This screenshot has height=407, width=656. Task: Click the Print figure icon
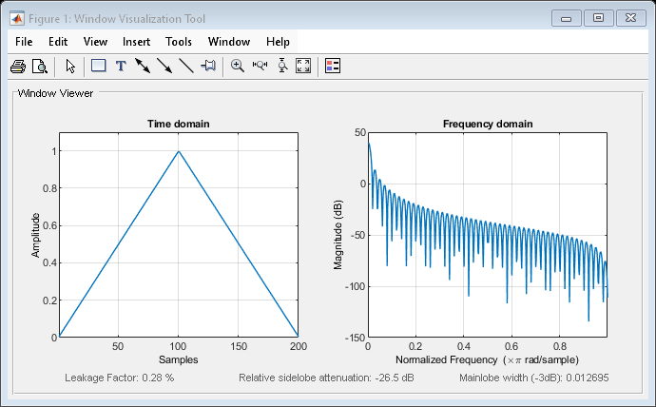click(x=17, y=67)
